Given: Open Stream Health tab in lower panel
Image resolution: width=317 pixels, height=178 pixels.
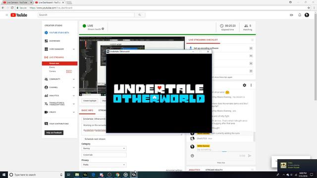Looking at the screenshot, I should pyautogui.click(x=214, y=170).
